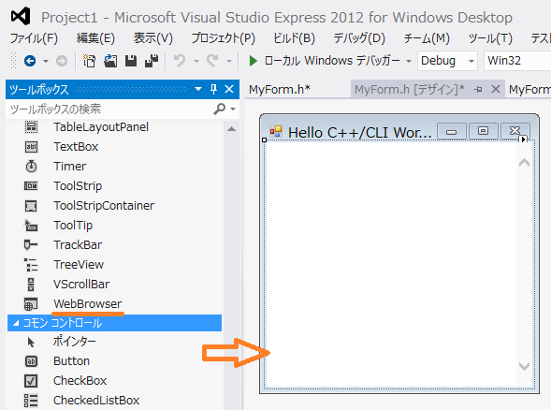Select the CheckBox control icon
This screenshot has height=410, width=551.
(31, 381)
